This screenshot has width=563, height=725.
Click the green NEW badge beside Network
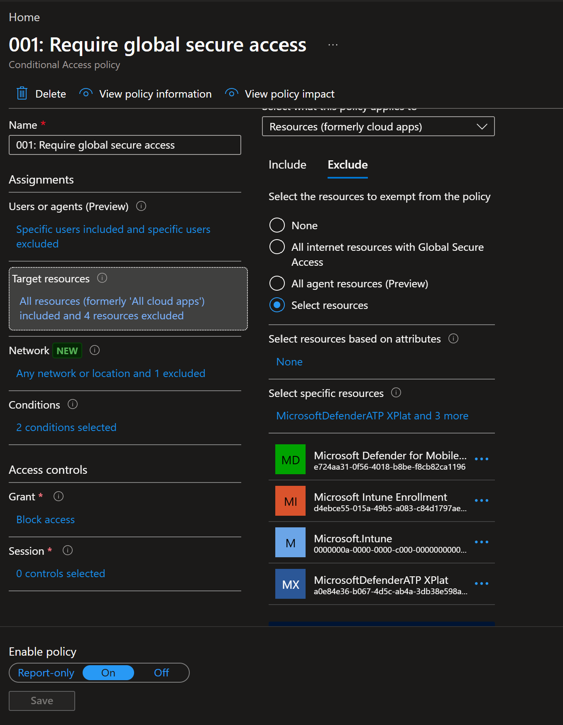(x=67, y=350)
